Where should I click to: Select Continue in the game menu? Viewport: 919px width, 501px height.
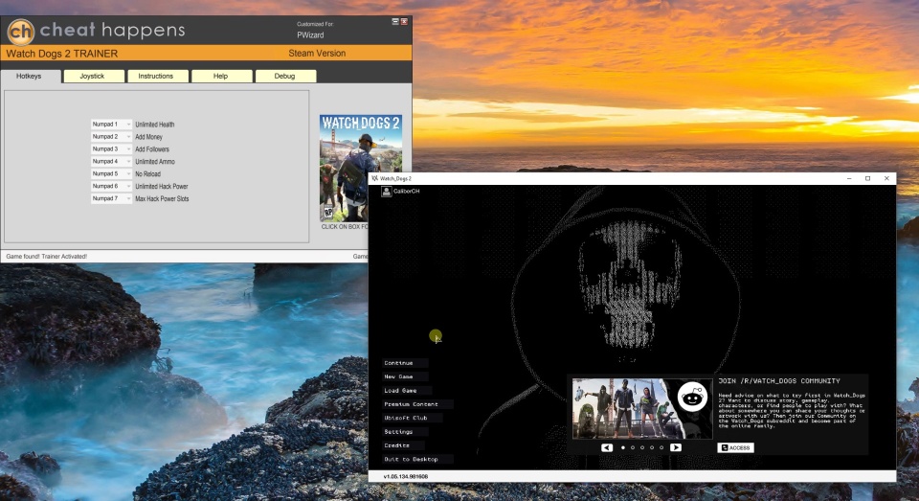pos(405,363)
